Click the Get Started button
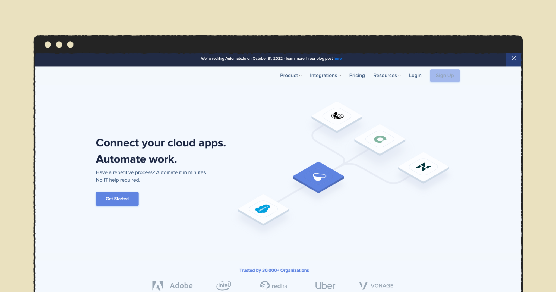 point(117,199)
